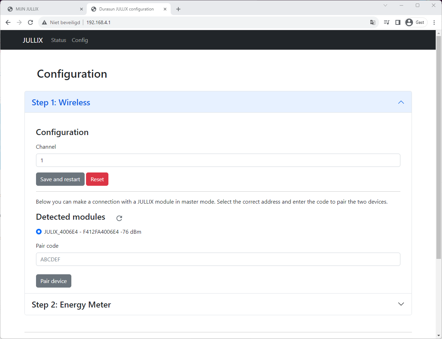Click the Pair device button
Image resolution: width=442 pixels, height=339 pixels.
[x=54, y=281]
